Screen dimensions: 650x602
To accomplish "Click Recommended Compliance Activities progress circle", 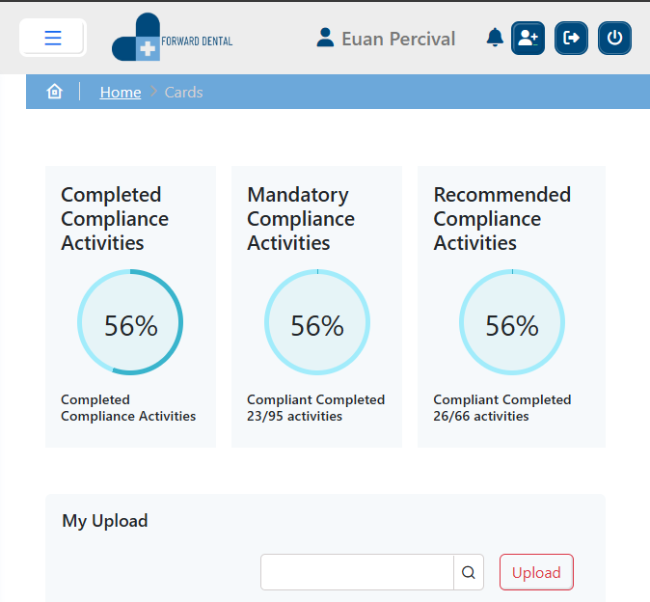I will click(x=512, y=322).
